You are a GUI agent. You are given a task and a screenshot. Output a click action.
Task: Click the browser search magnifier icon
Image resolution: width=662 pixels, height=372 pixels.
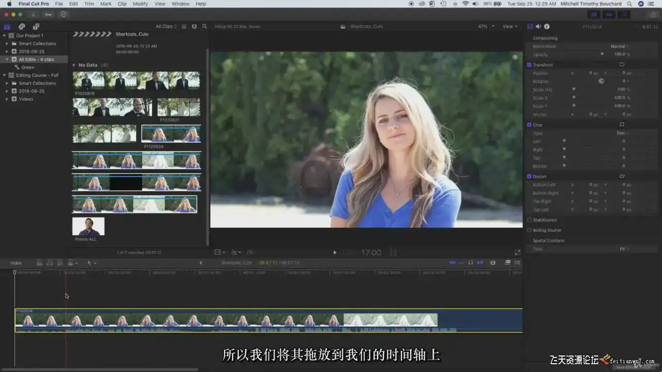pos(204,26)
